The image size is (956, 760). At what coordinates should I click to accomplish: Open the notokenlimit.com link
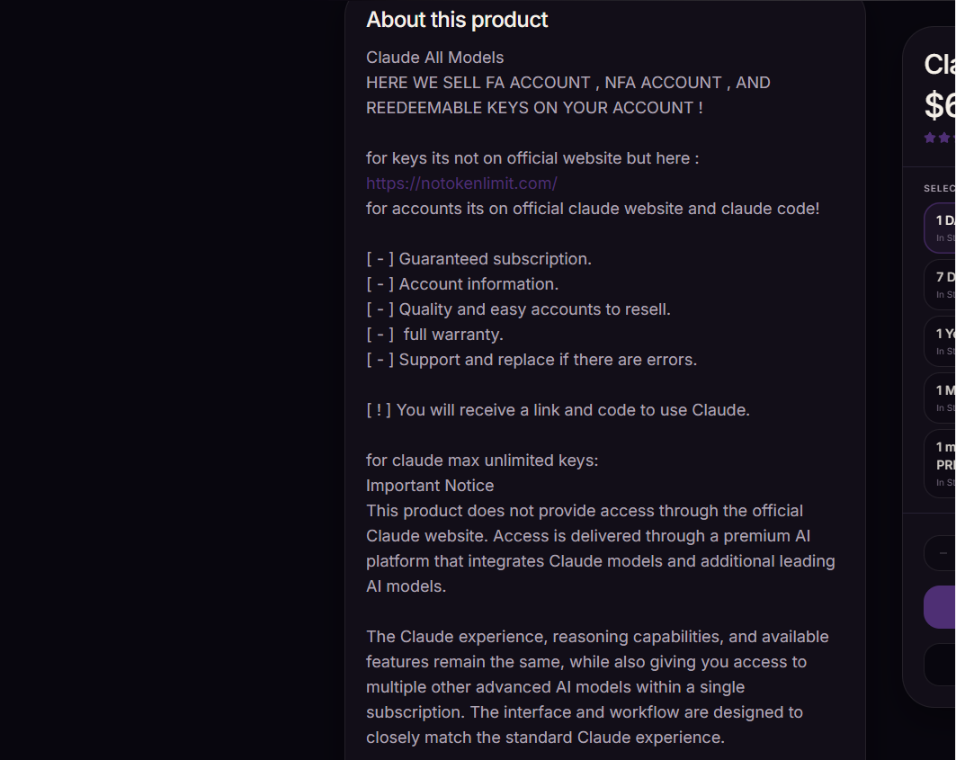[x=461, y=183]
